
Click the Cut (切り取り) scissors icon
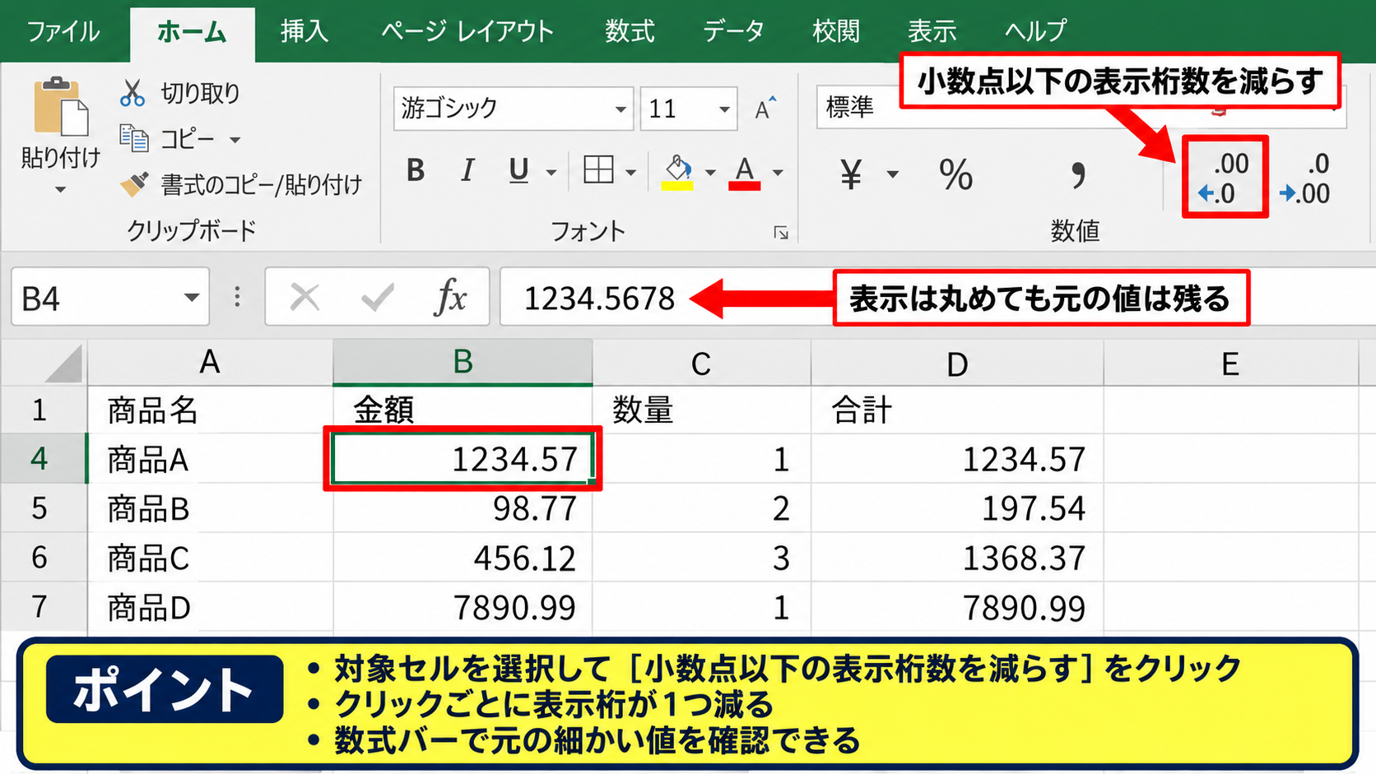click(132, 93)
